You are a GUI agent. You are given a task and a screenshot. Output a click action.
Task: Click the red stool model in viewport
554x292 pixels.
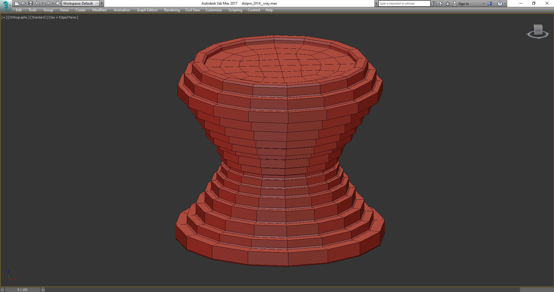279,150
